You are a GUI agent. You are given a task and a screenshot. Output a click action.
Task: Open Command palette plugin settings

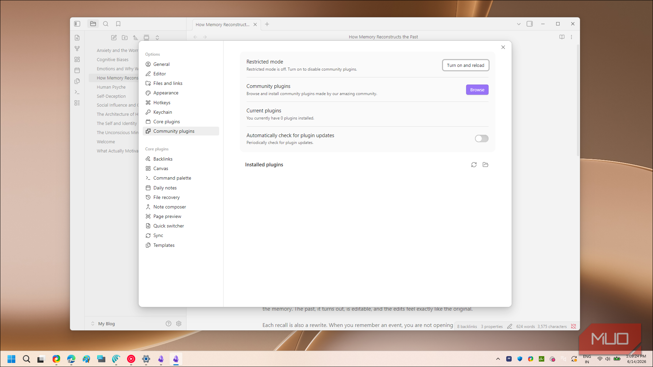[x=181, y=178]
